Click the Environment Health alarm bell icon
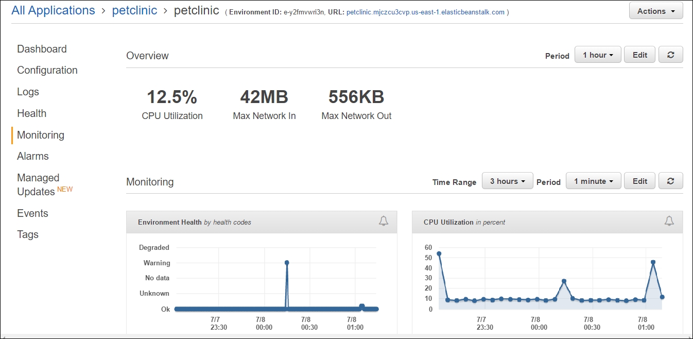 tap(384, 221)
